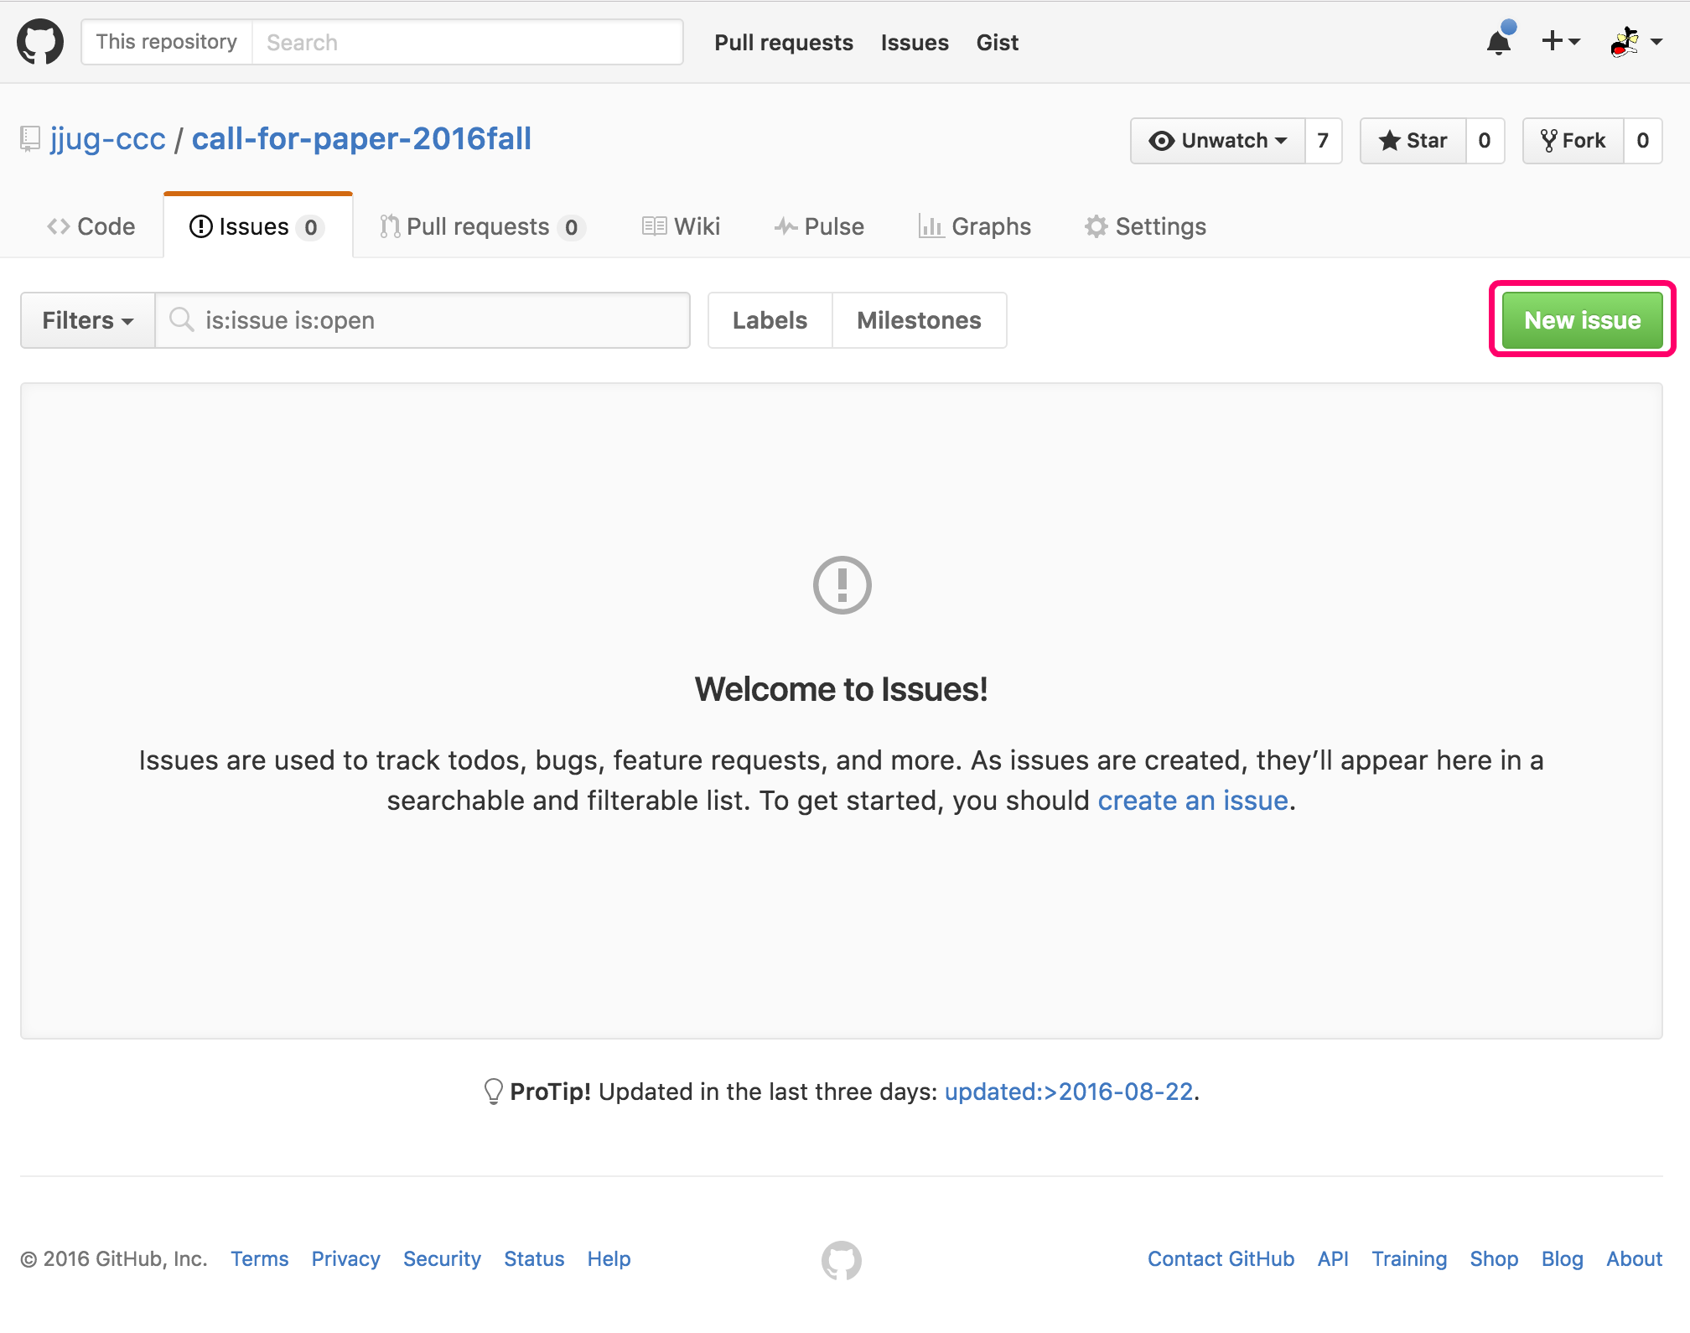Open the user avatar account menu
1690x1333 pixels.
(1636, 41)
